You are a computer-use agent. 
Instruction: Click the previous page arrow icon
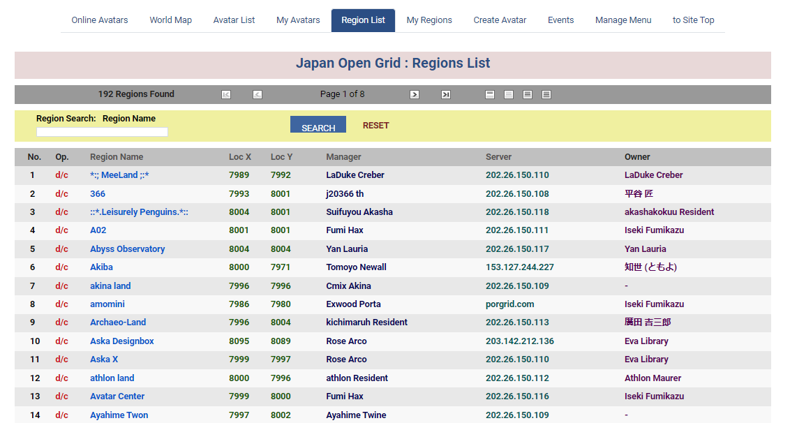click(258, 95)
